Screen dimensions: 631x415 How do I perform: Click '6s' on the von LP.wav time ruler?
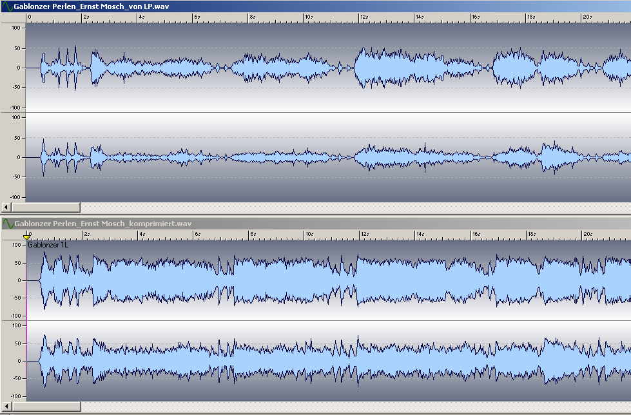pyautogui.click(x=197, y=17)
